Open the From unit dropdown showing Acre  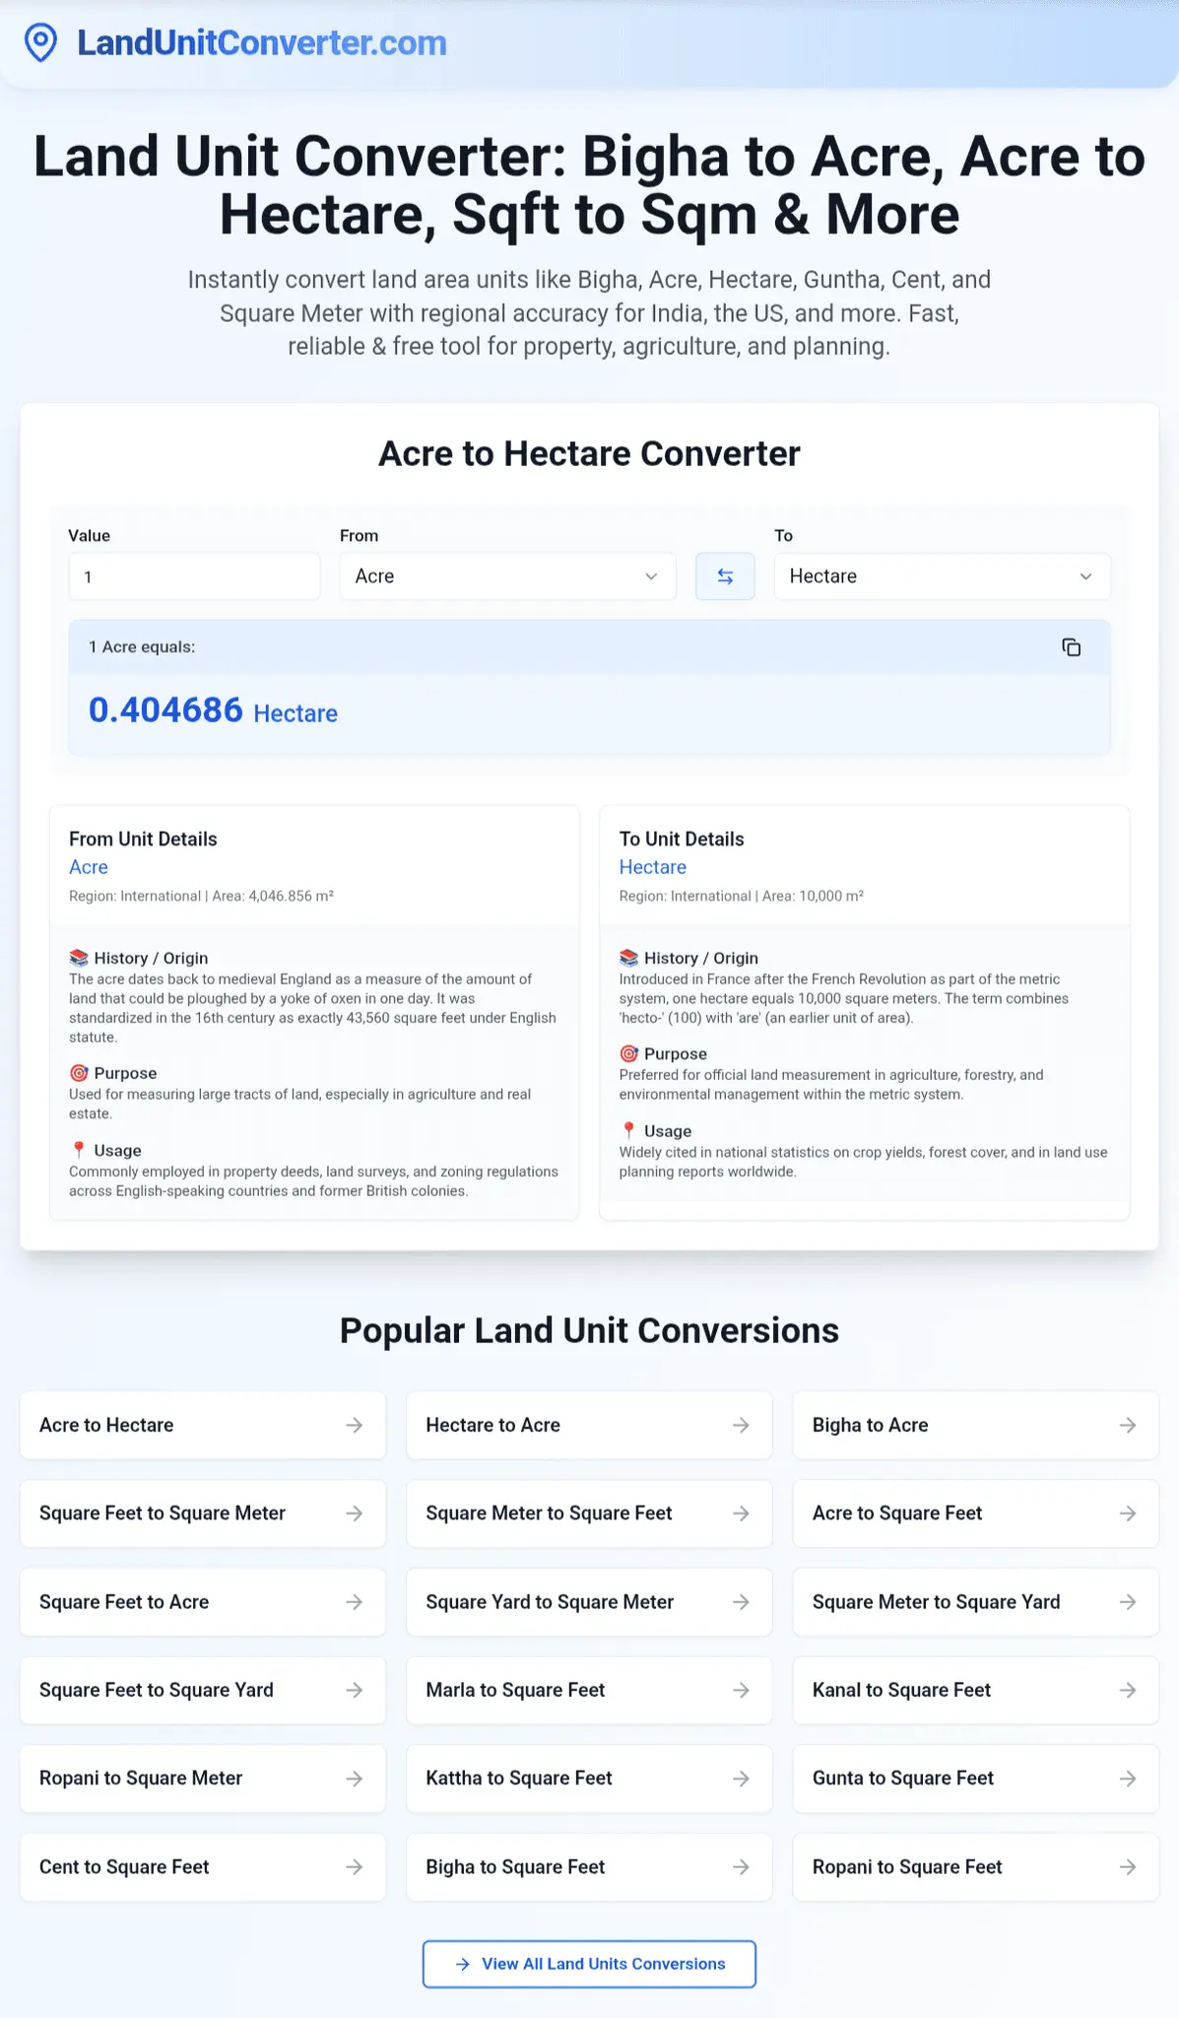click(x=507, y=576)
